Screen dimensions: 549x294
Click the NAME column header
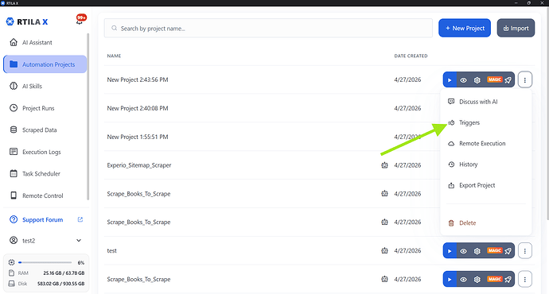point(114,56)
